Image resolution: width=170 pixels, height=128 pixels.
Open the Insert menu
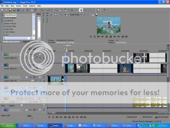19,6
